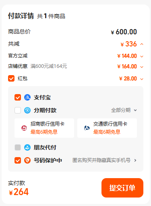The height and width of the screenshot is (206, 151).
Task: Expand the 店铺优惠 ¥164.00 details
Action: 142,67
